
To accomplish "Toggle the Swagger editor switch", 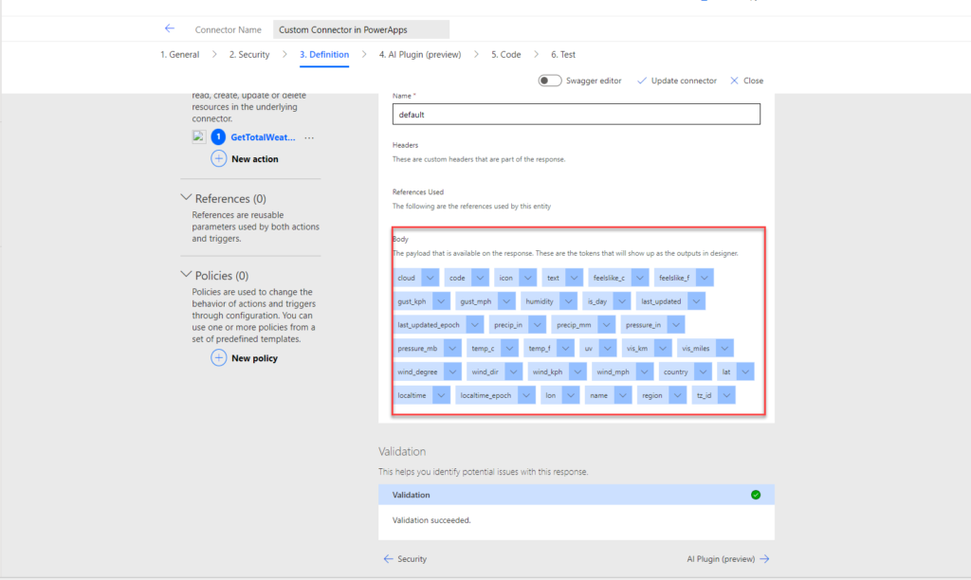I will [x=549, y=81].
